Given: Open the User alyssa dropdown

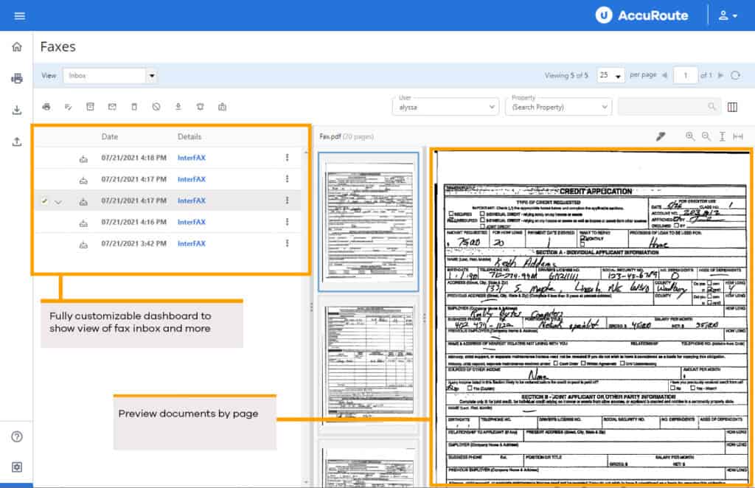Looking at the screenshot, I should click(492, 107).
